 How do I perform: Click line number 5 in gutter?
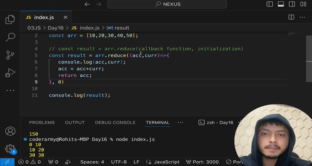tap(36, 55)
